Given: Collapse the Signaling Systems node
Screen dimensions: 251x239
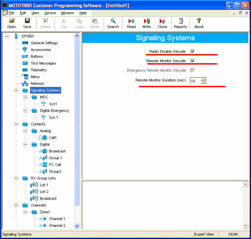Looking at the screenshot, I should pyautogui.click(x=16, y=90).
